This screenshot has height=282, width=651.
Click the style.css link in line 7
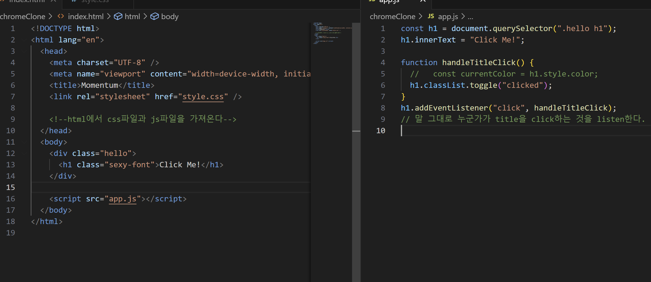(203, 97)
